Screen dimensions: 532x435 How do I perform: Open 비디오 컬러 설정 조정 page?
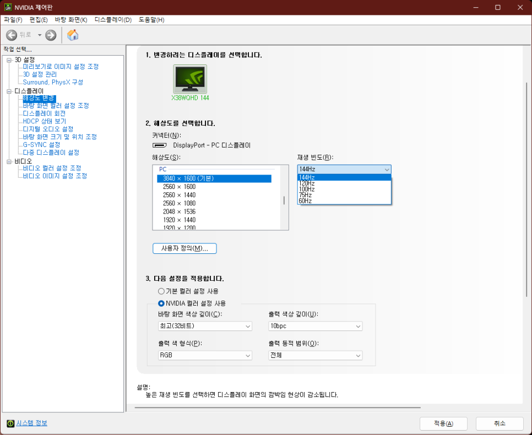52,168
